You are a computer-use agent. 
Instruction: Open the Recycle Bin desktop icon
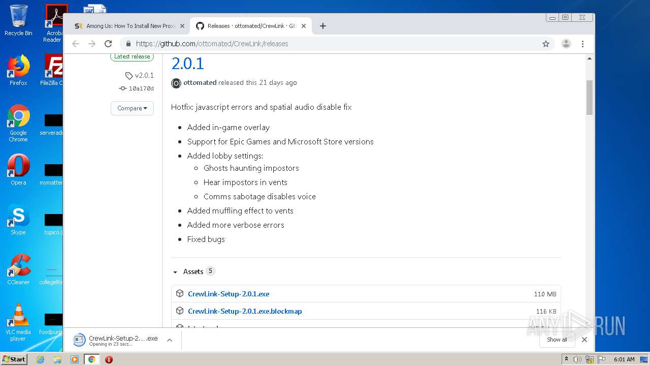pyautogui.click(x=18, y=20)
